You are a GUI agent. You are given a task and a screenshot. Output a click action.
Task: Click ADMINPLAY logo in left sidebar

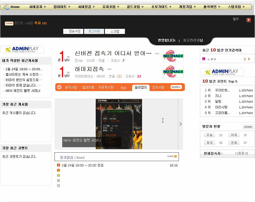[x=22, y=49]
